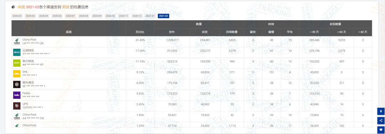Click the 294,481 delivered cell
The width and height of the screenshot is (385, 134).
click(205, 40)
